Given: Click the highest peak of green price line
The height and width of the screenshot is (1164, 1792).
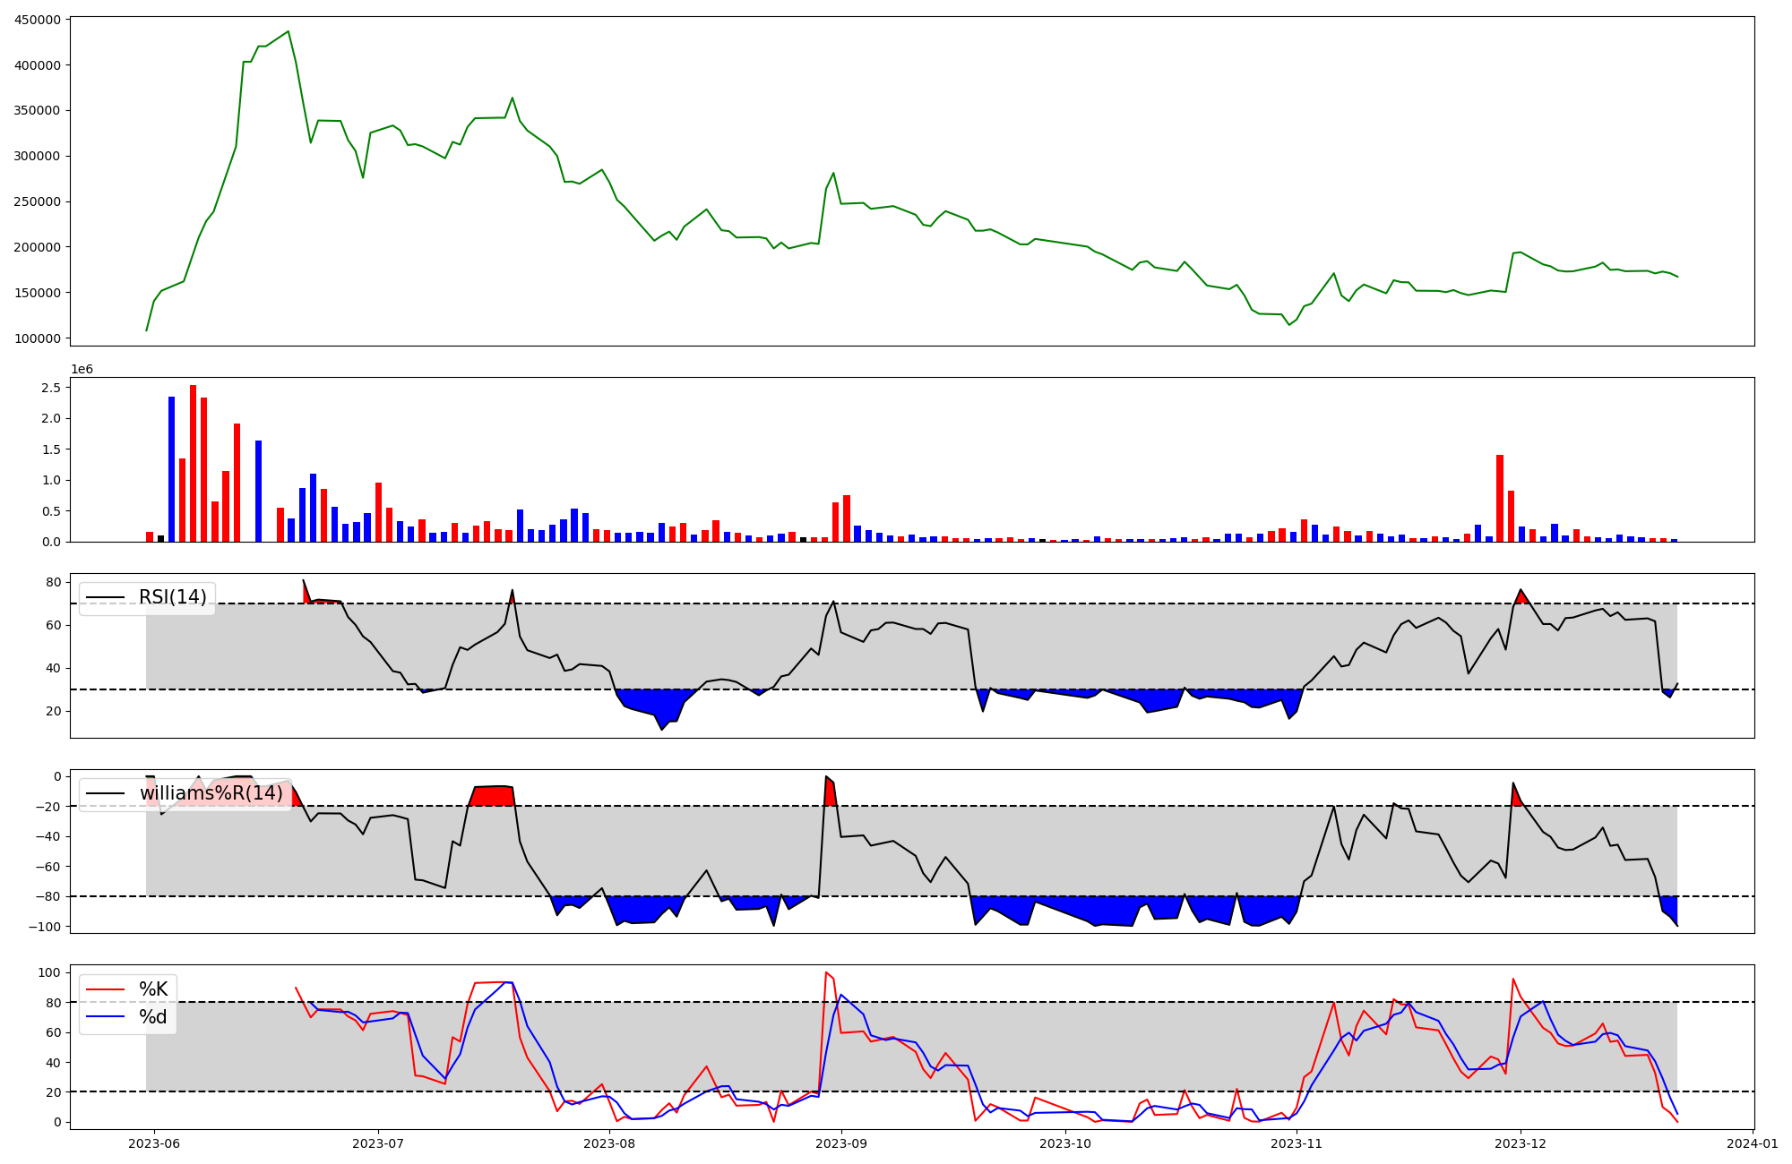Looking at the screenshot, I should coord(288,32).
